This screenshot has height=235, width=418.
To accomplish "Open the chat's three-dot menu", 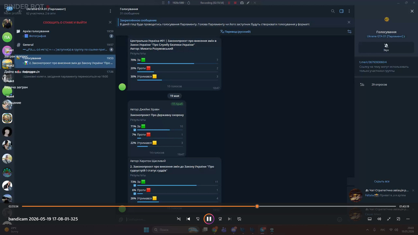I will [x=349, y=11].
